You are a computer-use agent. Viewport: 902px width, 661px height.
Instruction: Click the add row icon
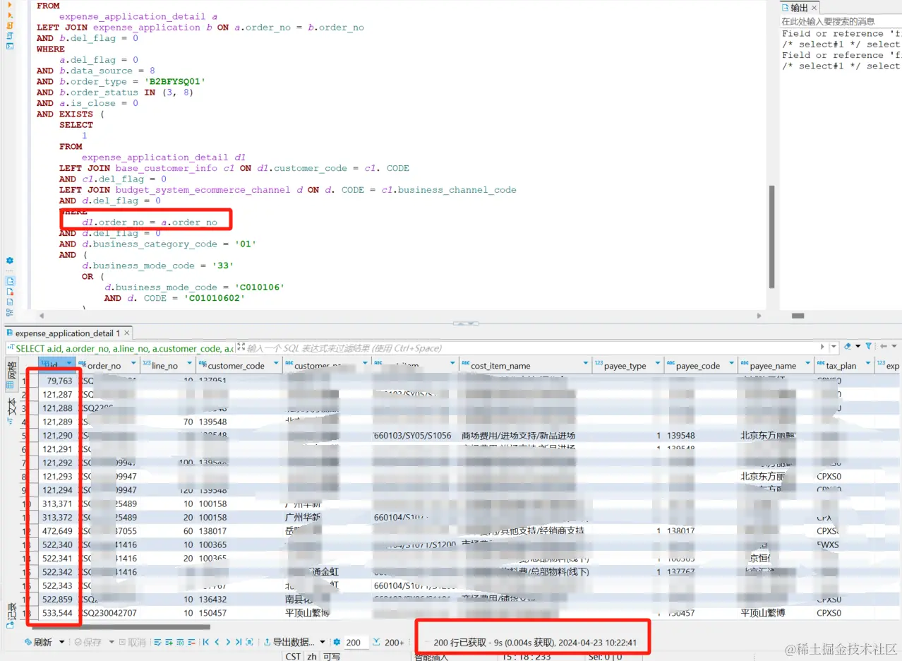pos(169,642)
